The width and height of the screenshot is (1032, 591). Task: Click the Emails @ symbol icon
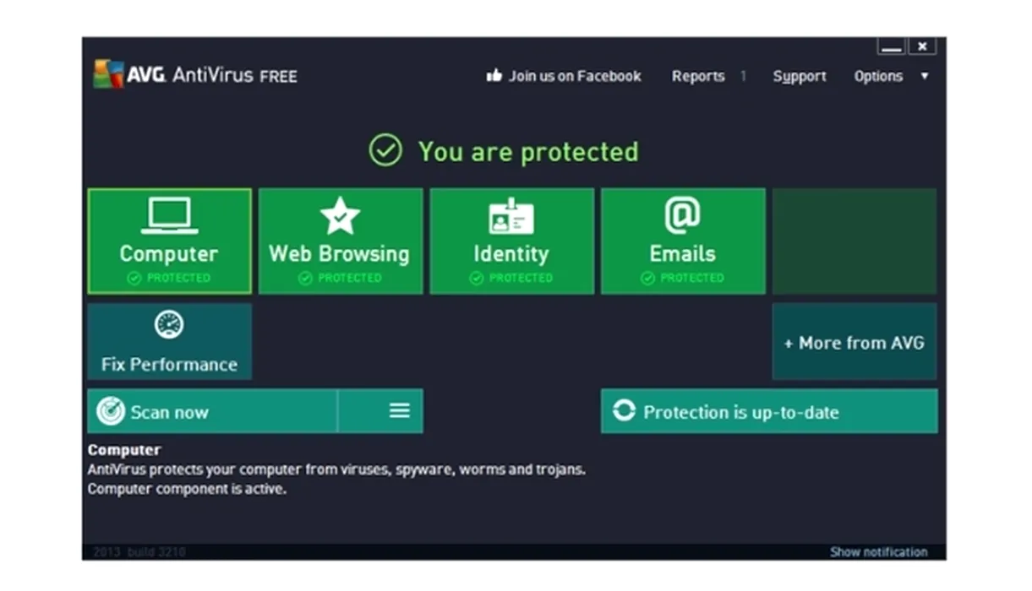tap(682, 216)
